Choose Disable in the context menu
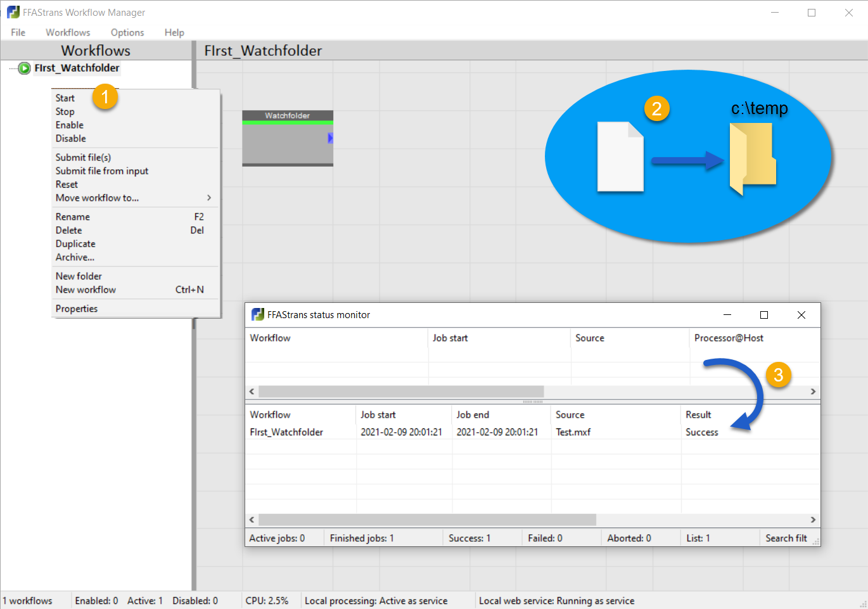 click(x=136, y=138)
